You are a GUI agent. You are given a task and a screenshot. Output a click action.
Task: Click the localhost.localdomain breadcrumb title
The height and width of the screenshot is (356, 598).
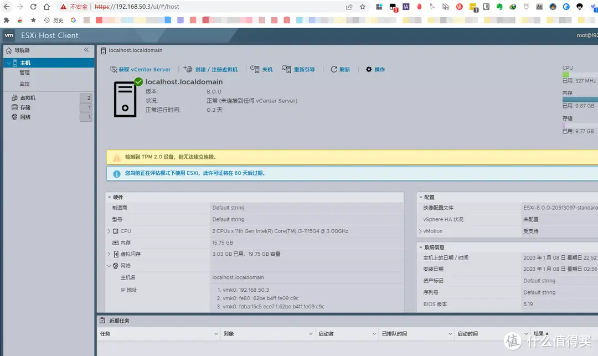pos(136,50)
